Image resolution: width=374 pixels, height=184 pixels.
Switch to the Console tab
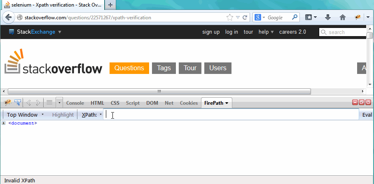tap(75, 103)
